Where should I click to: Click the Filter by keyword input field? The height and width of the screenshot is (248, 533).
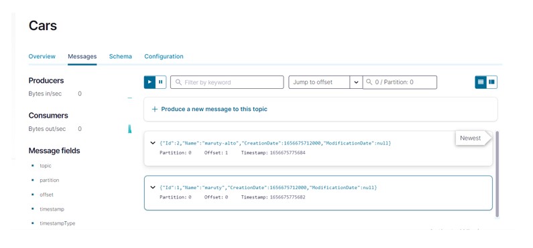227,82
